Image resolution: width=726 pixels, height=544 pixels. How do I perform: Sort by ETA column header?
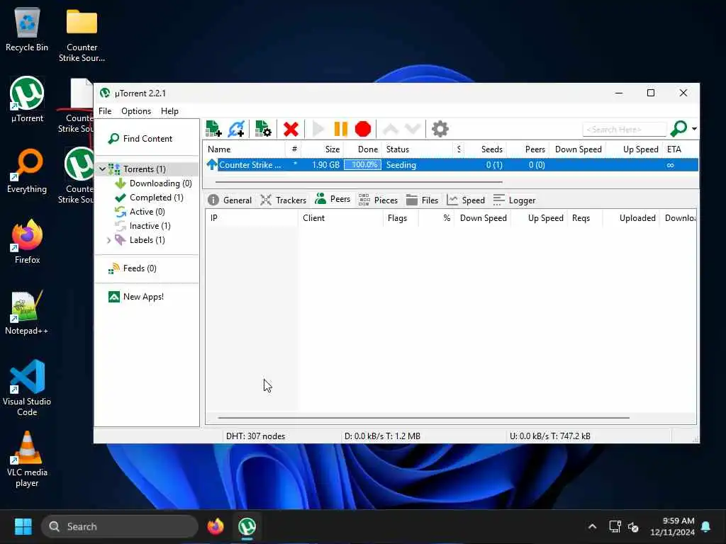click(674, 149)
